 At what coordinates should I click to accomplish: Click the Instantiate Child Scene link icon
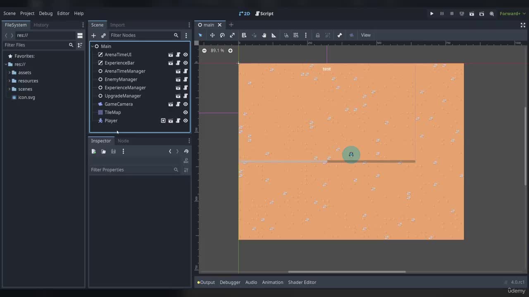(x=103, y=35)
